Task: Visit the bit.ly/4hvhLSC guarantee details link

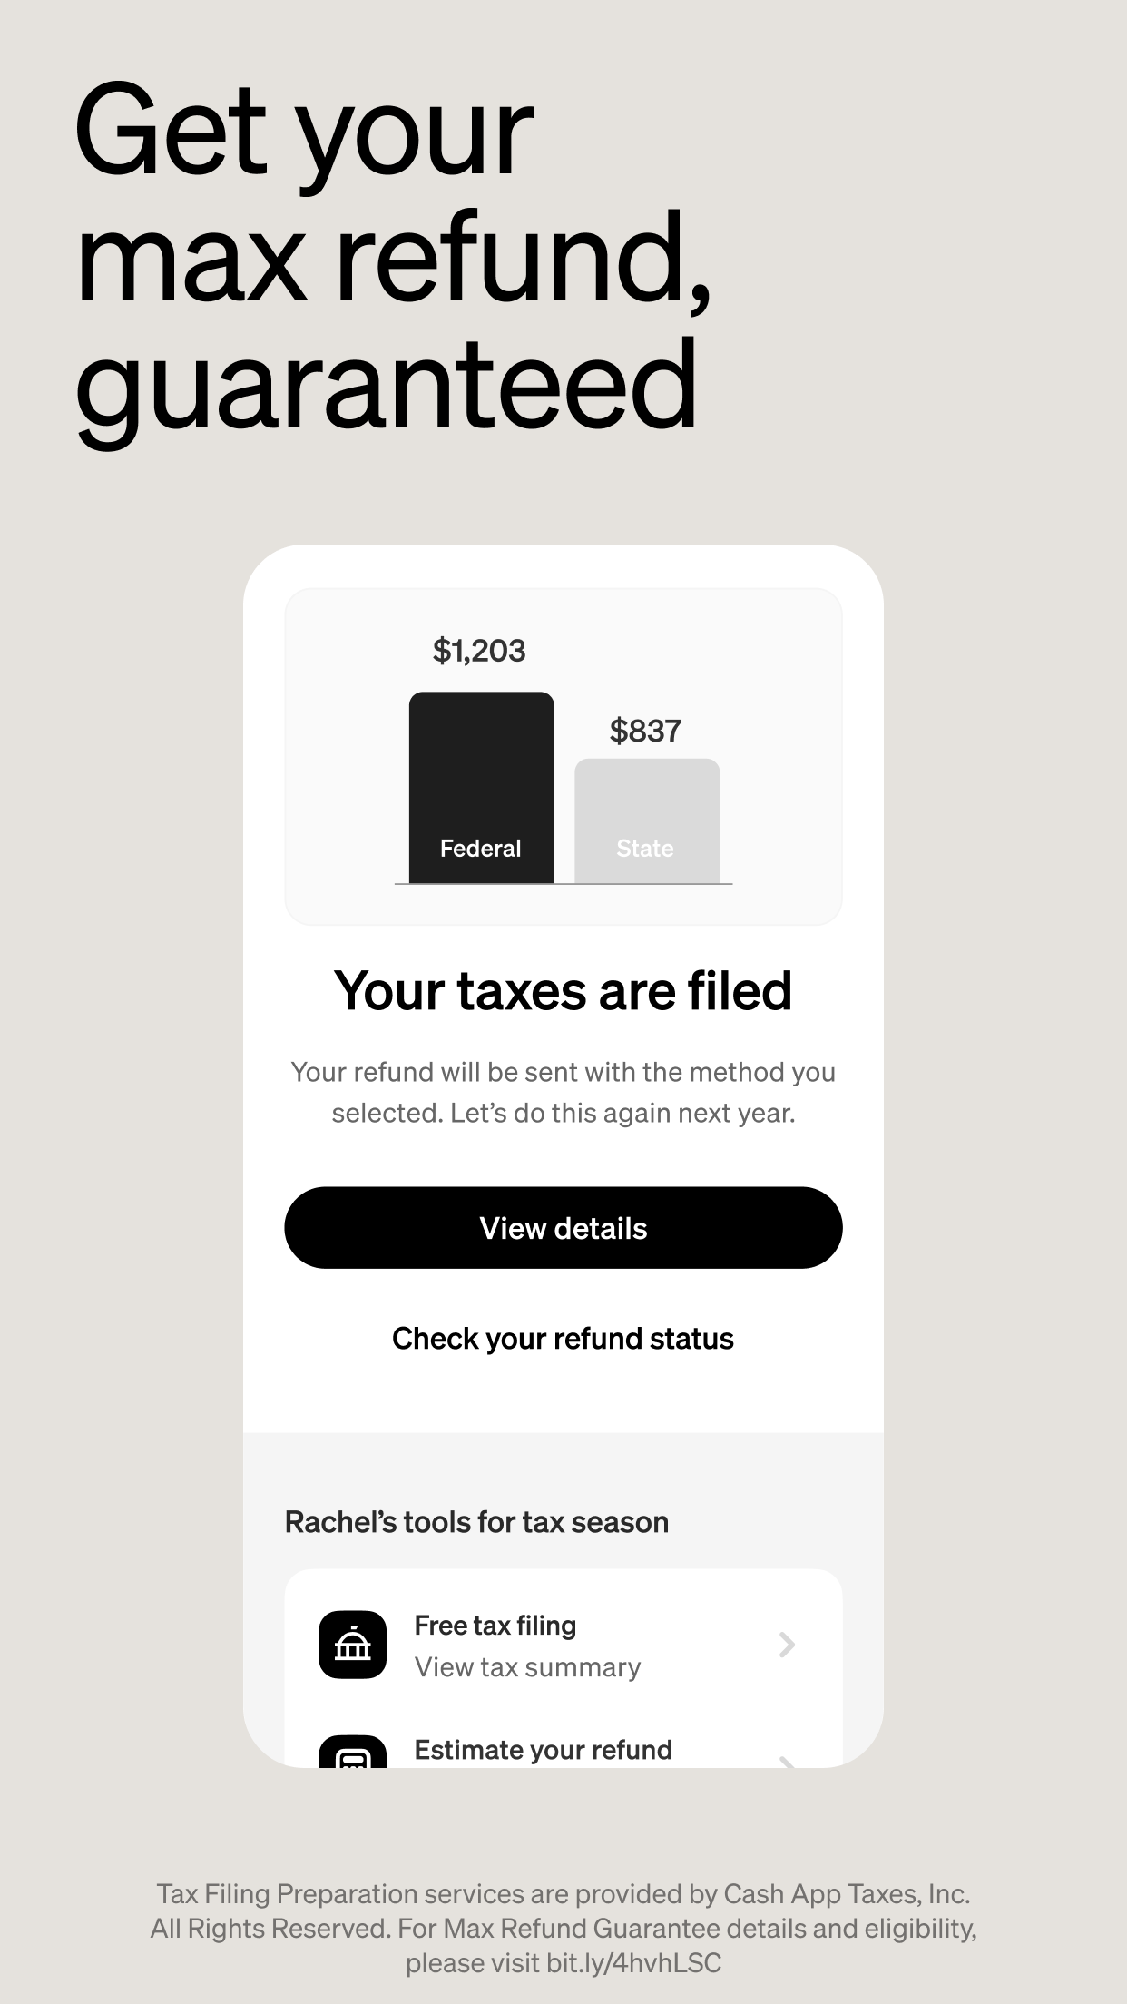Action: pos(633,1963)
